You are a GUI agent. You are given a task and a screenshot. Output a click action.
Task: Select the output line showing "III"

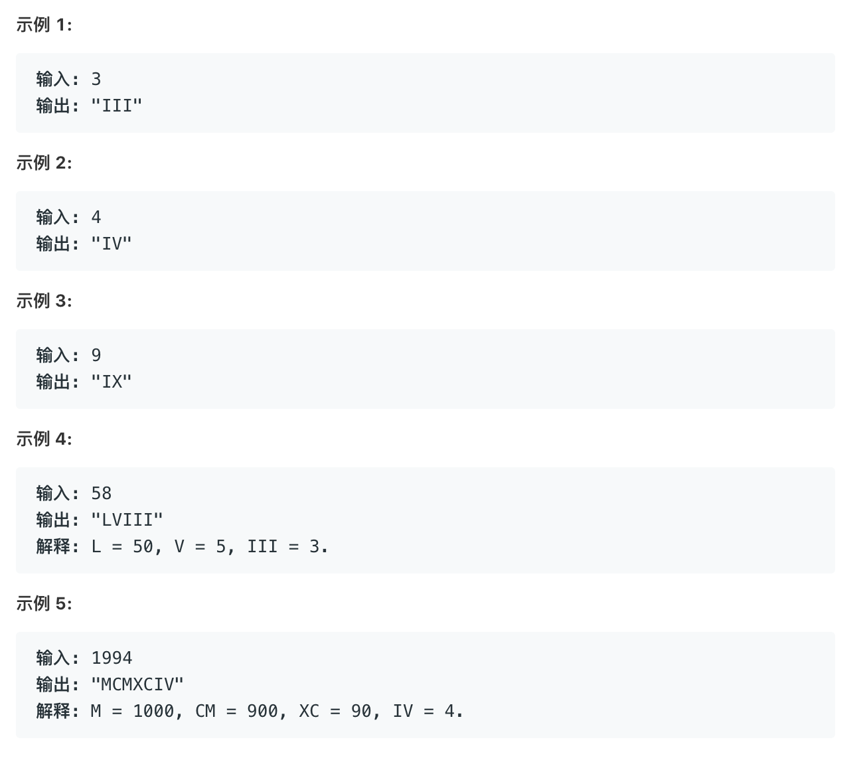coord(90,106)
